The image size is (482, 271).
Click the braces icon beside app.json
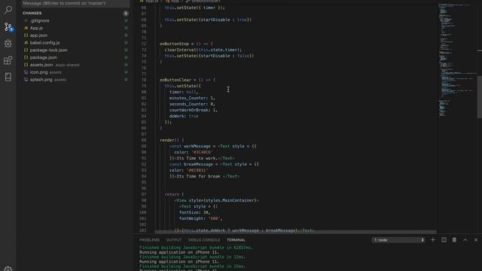coord(26,35)
